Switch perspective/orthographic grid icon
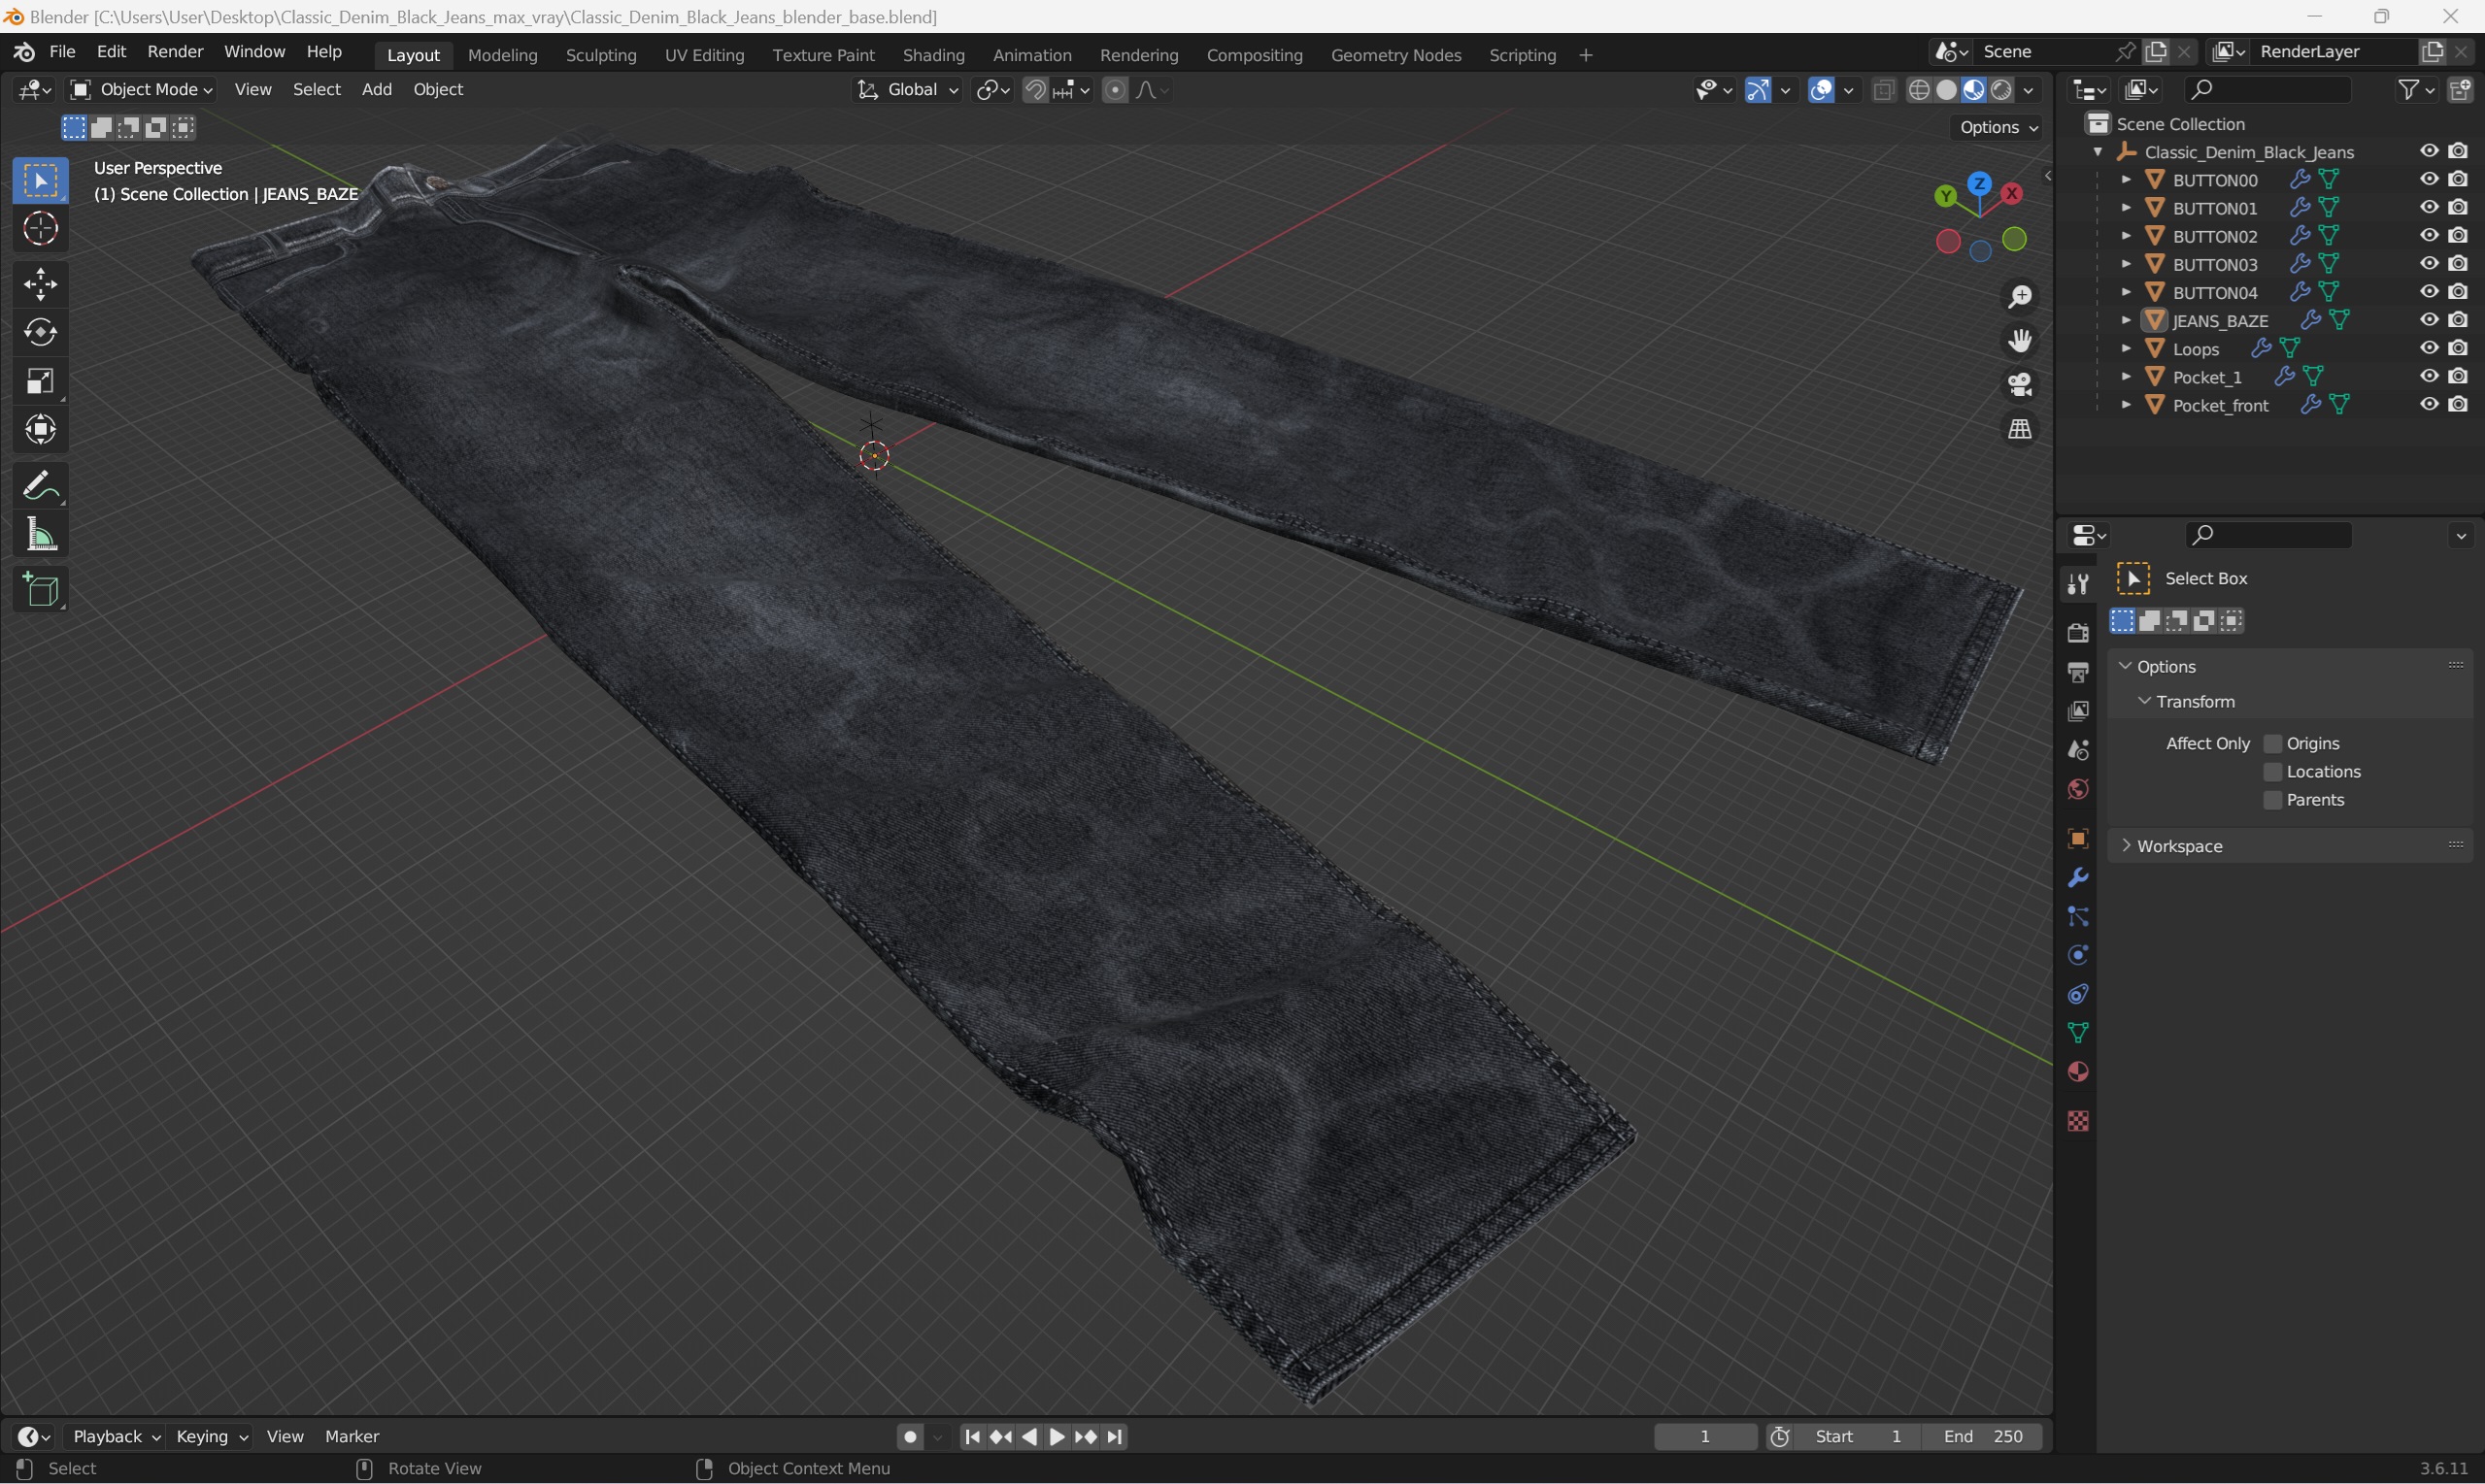The image size is (2485, 1484). click(2020, 429)
